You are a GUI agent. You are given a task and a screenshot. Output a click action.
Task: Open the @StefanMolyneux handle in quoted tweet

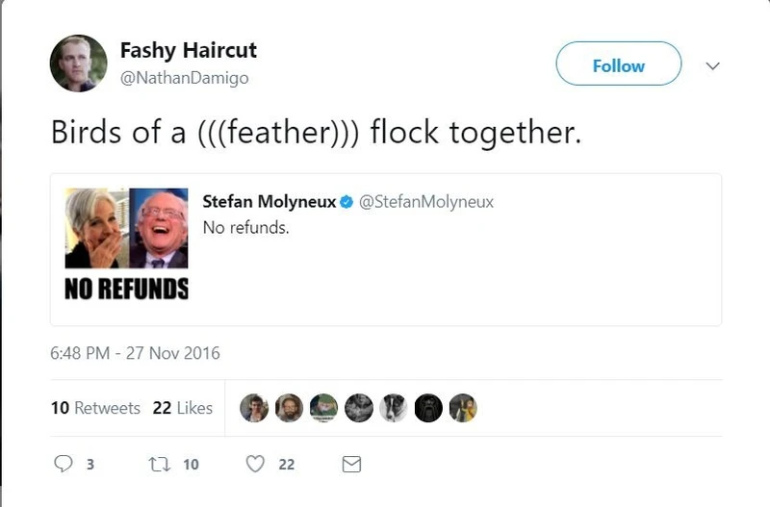click(425, 202)
